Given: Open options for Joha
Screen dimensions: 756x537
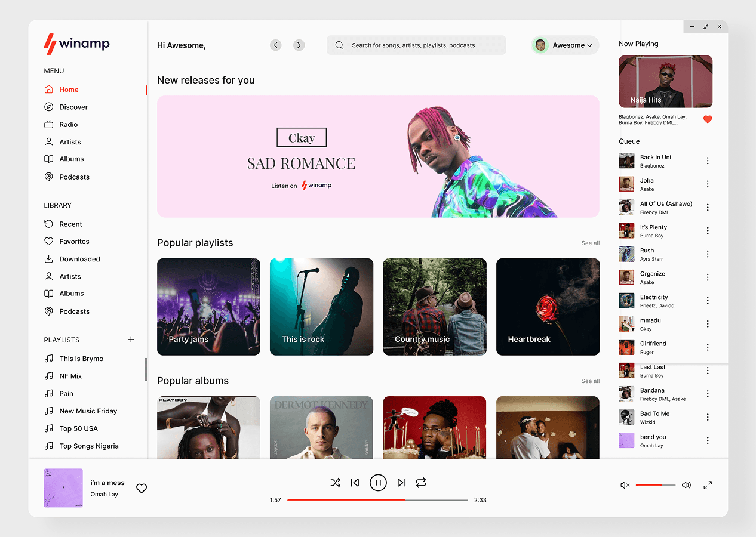Looking at the screenshot, I should (x=708, y=184).
